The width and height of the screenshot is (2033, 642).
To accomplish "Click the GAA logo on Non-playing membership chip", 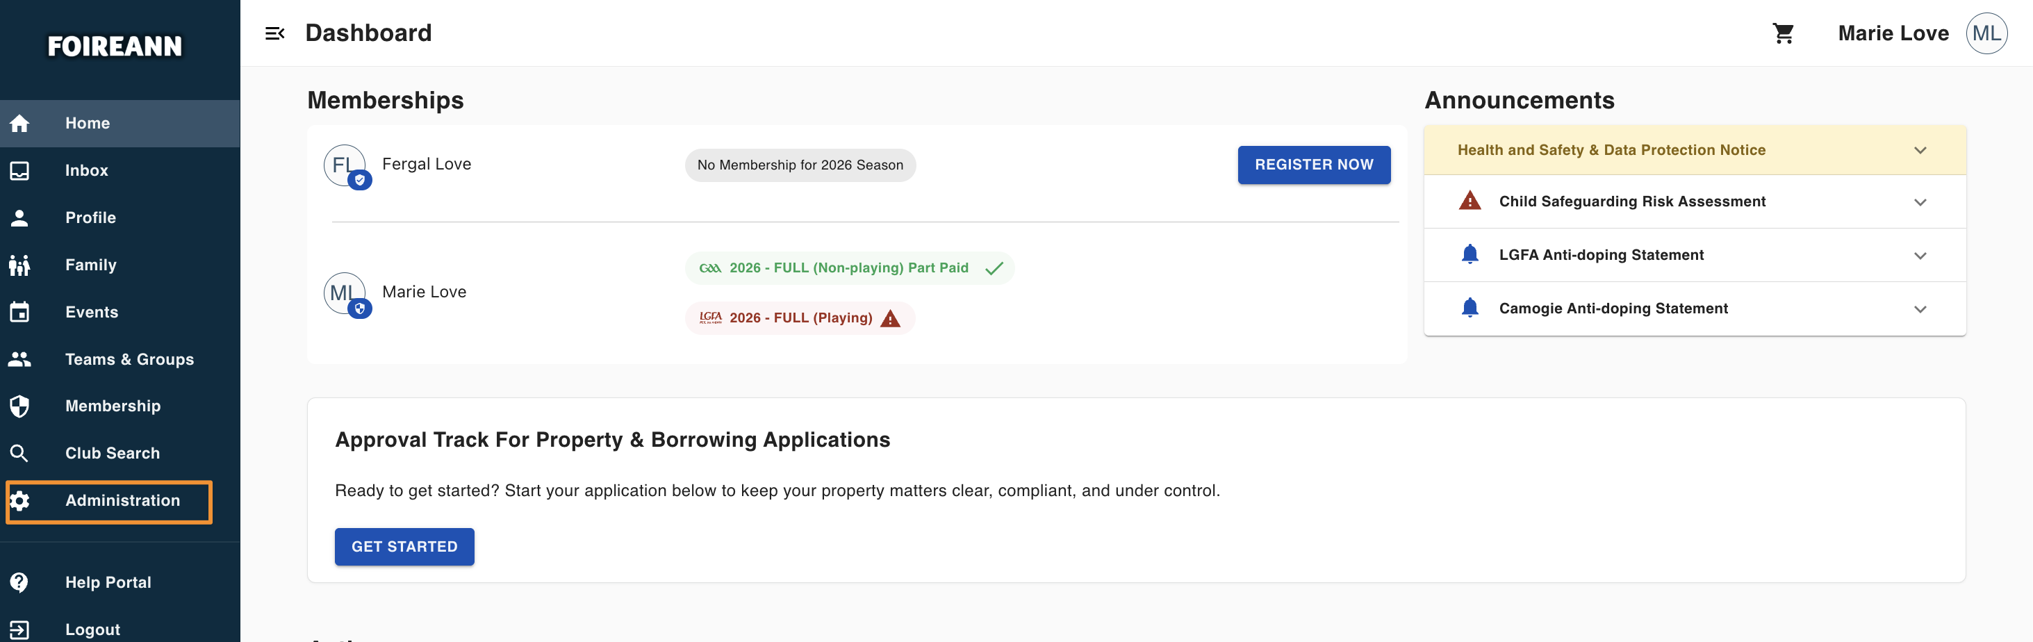I will 710,268.
